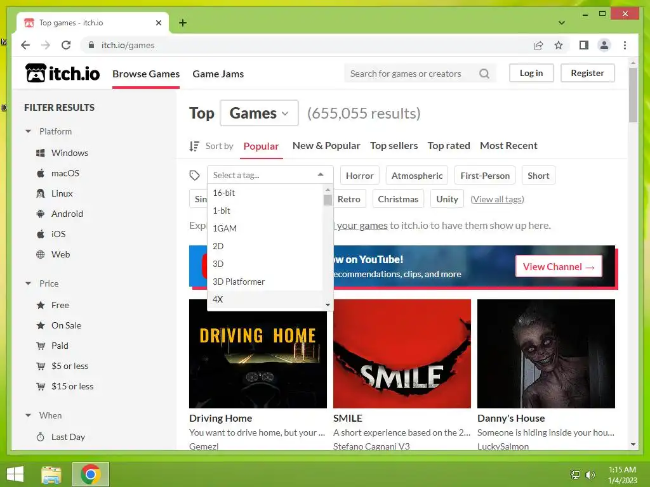This screenshot has width=650, height=487.
Task: Sort by Most Recent
Action: click(508, 146)
